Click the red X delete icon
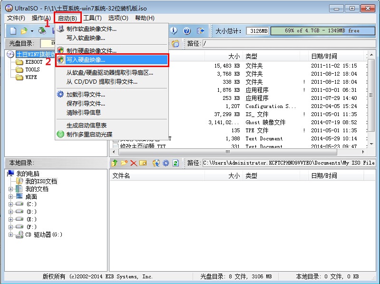Screen dimensions: 380x284 click(x=134, y=163)
